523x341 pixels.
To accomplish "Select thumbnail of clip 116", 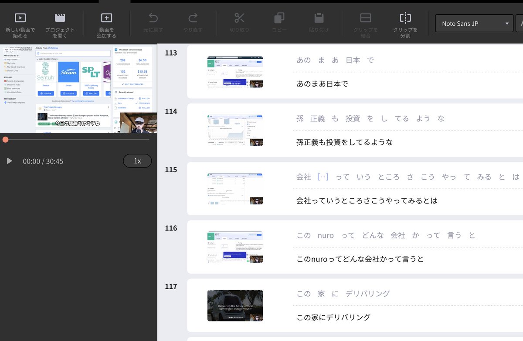I will (x=235, y=247).
